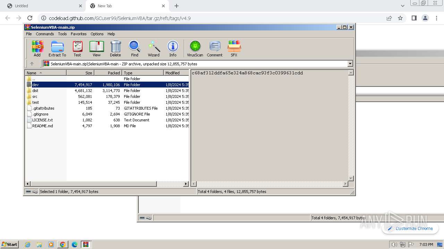
Task: Click the Add toolbar icon in WinRAR
Action: [x=37, y=49]
